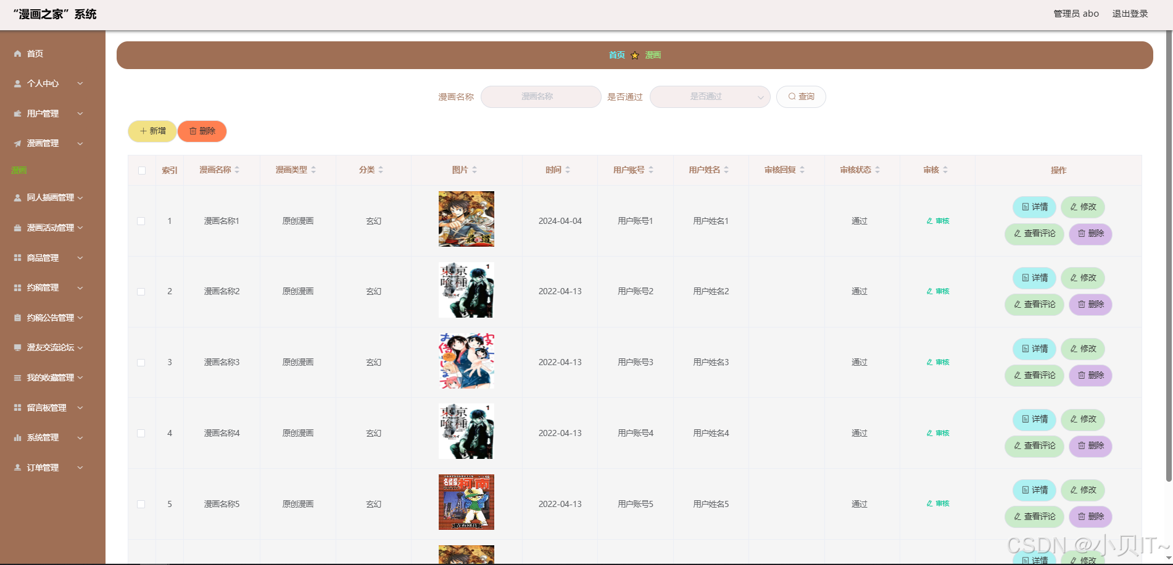Click the icon beside 用户管理
Screen dimensions: 1173x565
[17, 113]
